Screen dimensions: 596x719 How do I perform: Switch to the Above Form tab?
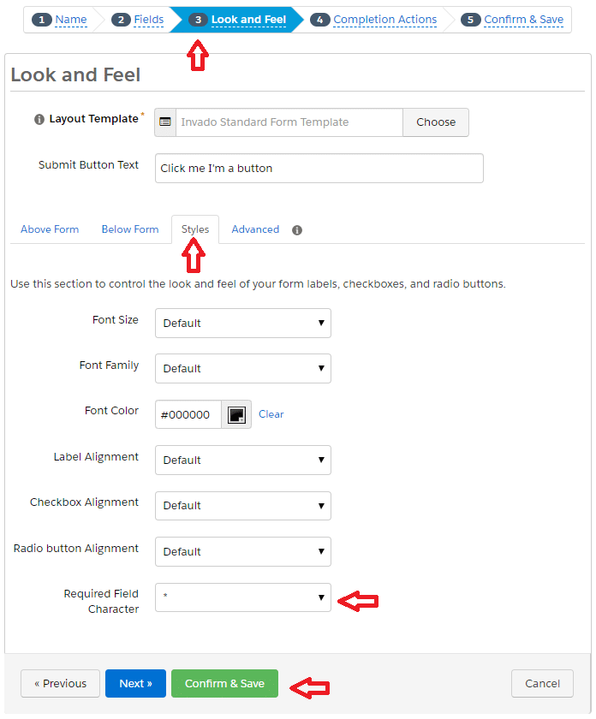pos(50,229)
